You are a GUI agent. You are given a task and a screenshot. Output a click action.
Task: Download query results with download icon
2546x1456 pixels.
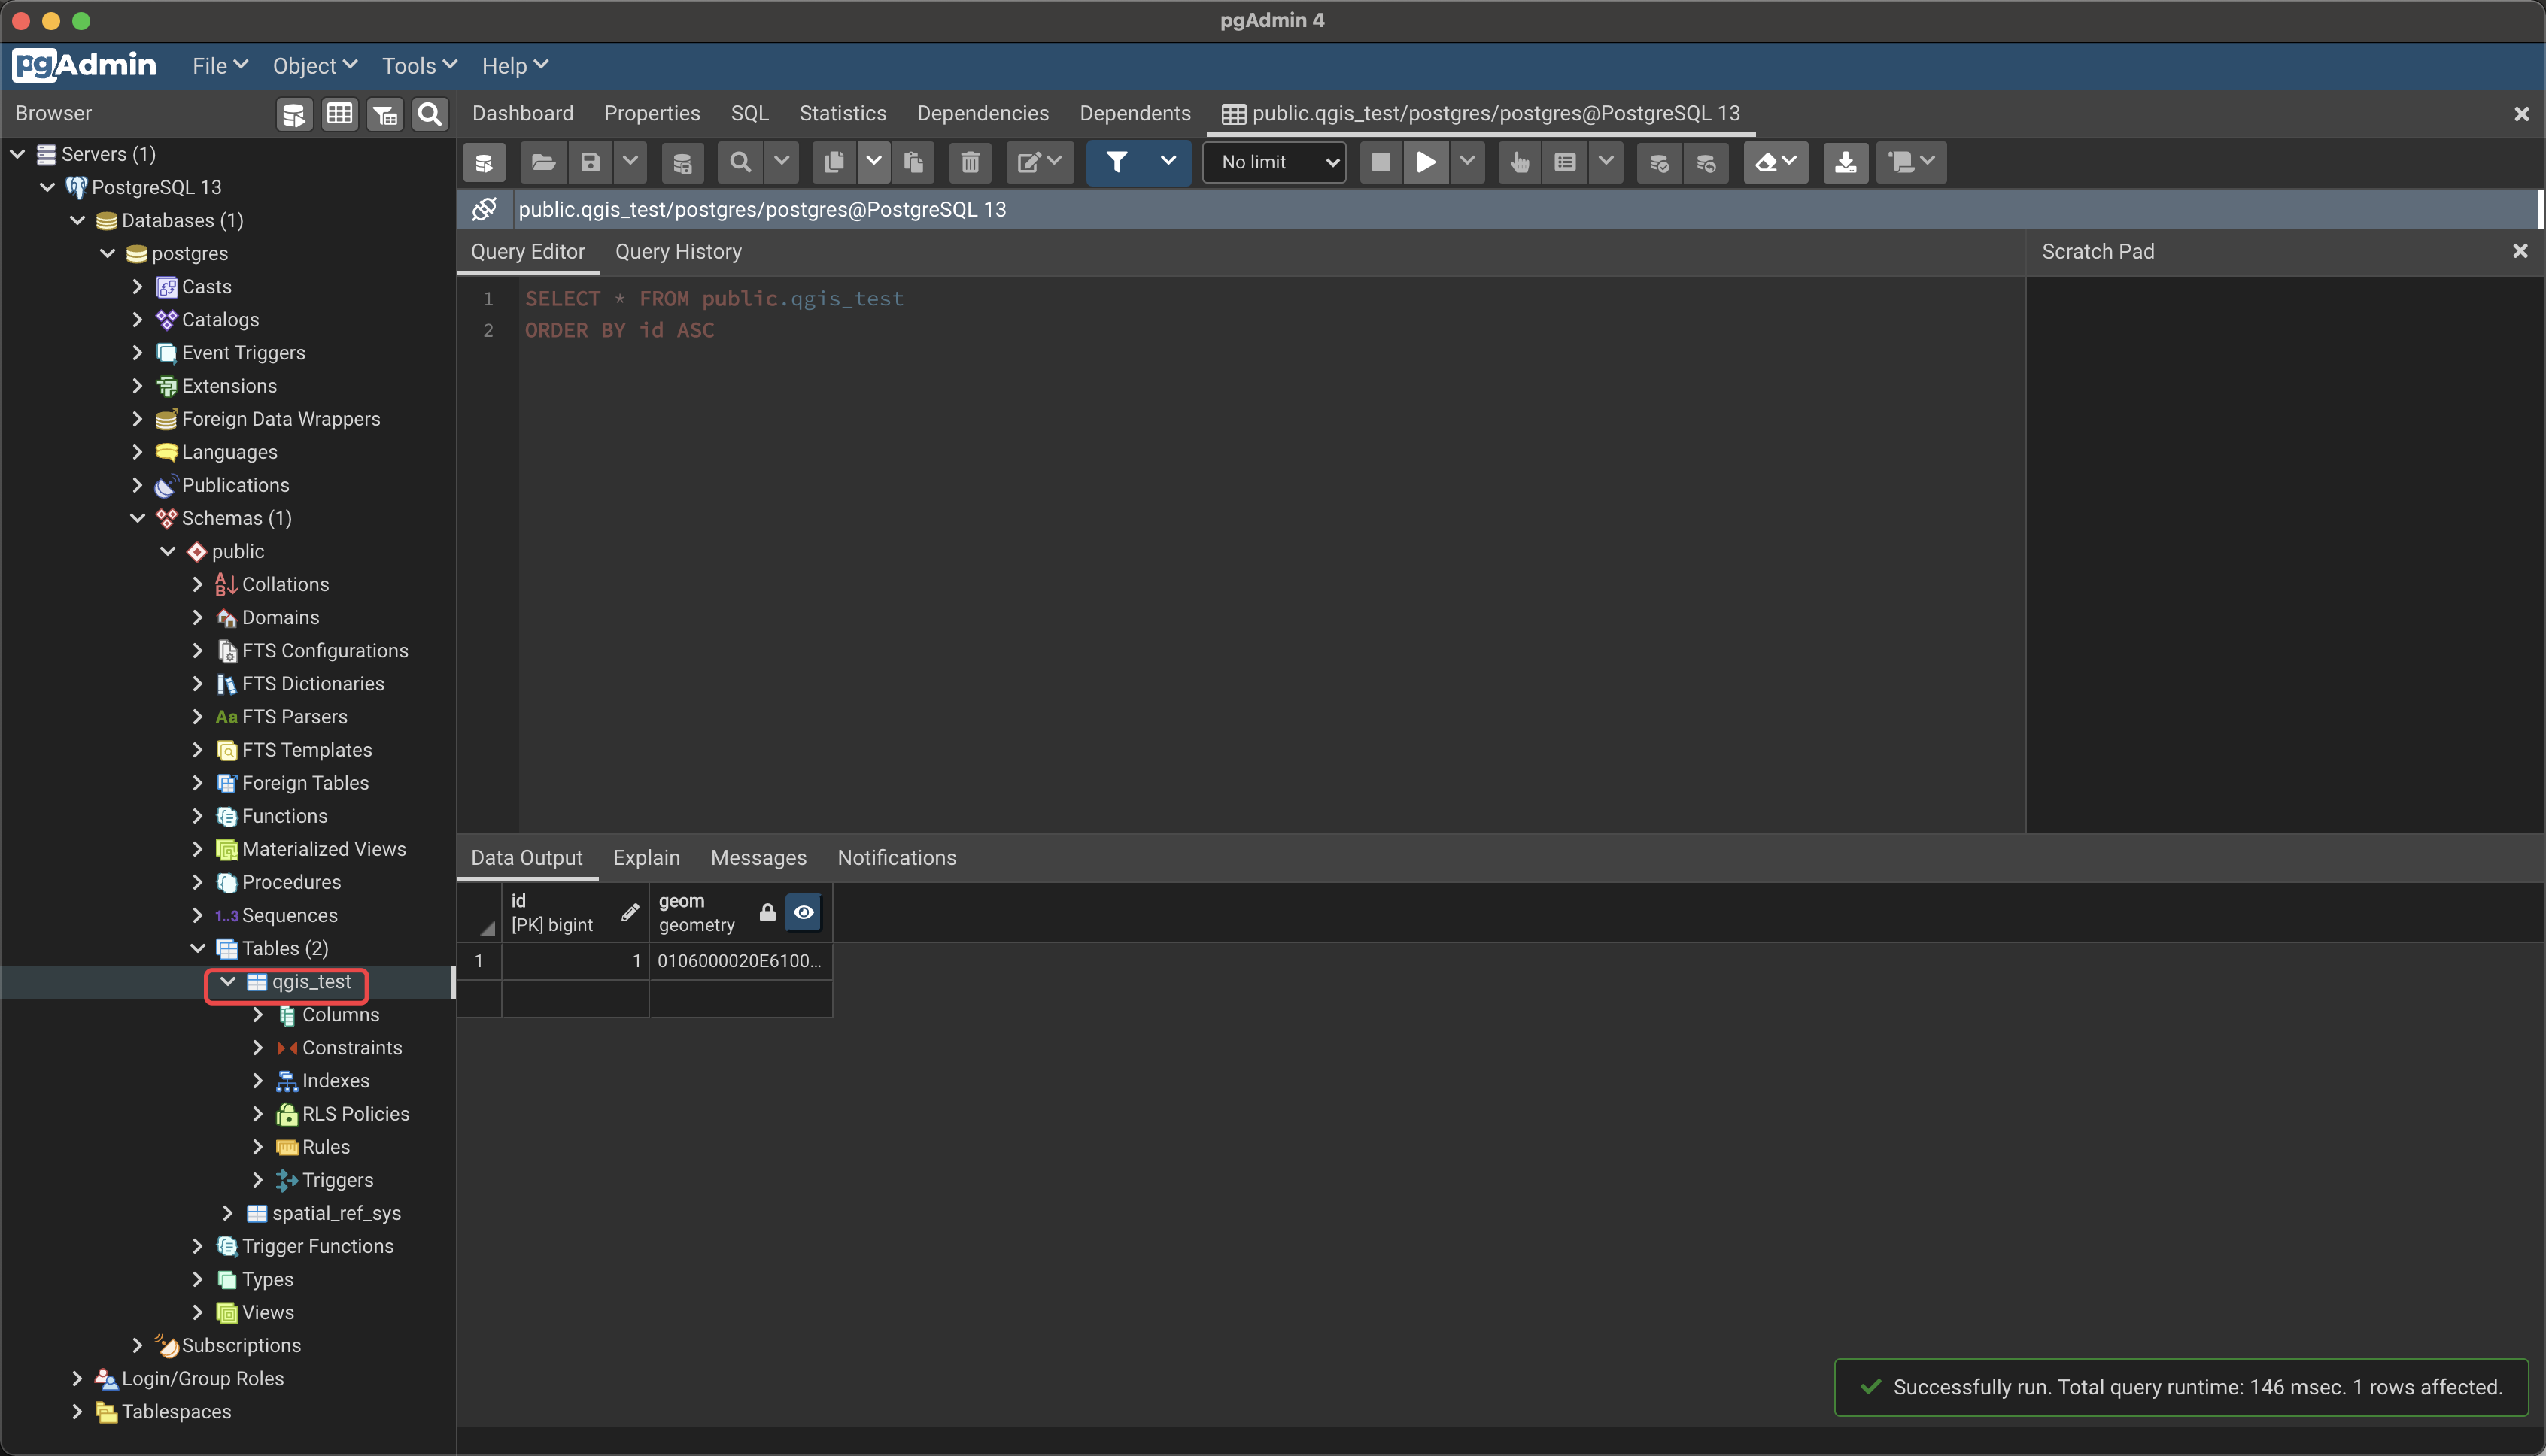point(1845,162)
